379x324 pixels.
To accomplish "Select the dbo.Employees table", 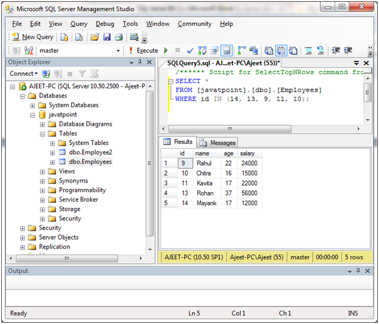I will (90, 161).
